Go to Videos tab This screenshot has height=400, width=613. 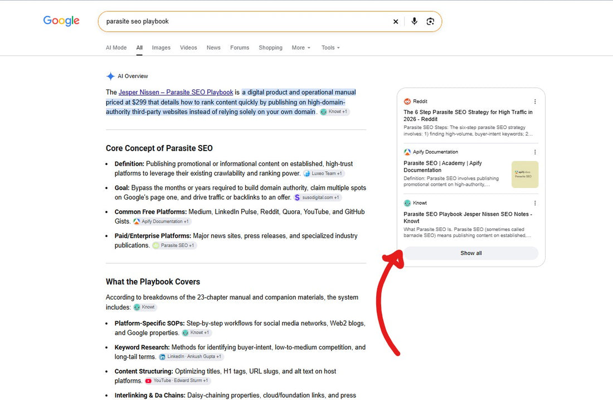(x=188, y=47)
